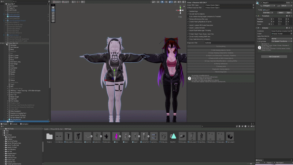This screenshot has height=165, width=293.
Task: Click the Project panel add plus icon
Action: pos(1,126)
